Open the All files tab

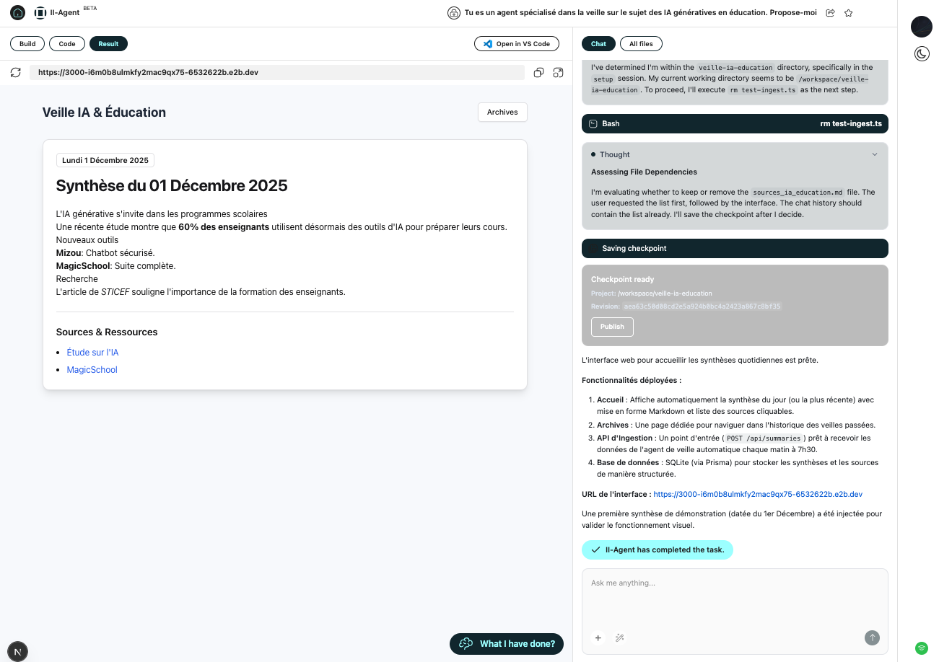point(641,44)
